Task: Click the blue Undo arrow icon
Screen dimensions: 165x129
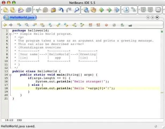Action: coord(61,10)
